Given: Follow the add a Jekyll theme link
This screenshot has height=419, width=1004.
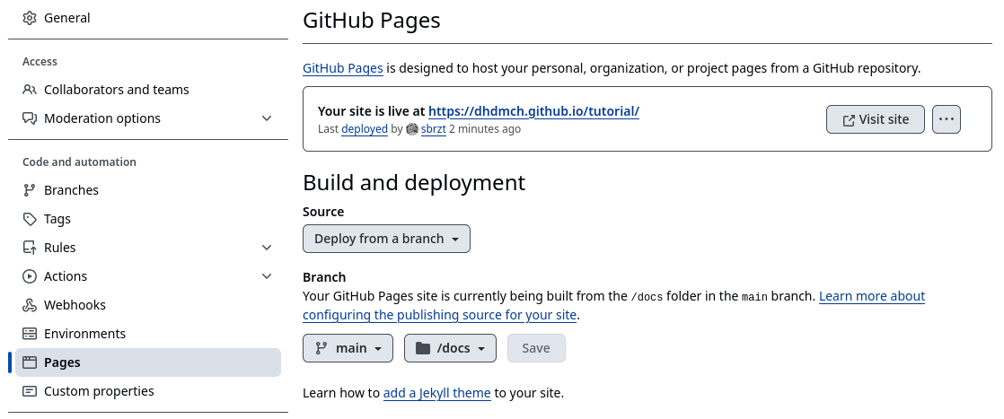Looking at the screenshot, I should (x=436, y=393).
